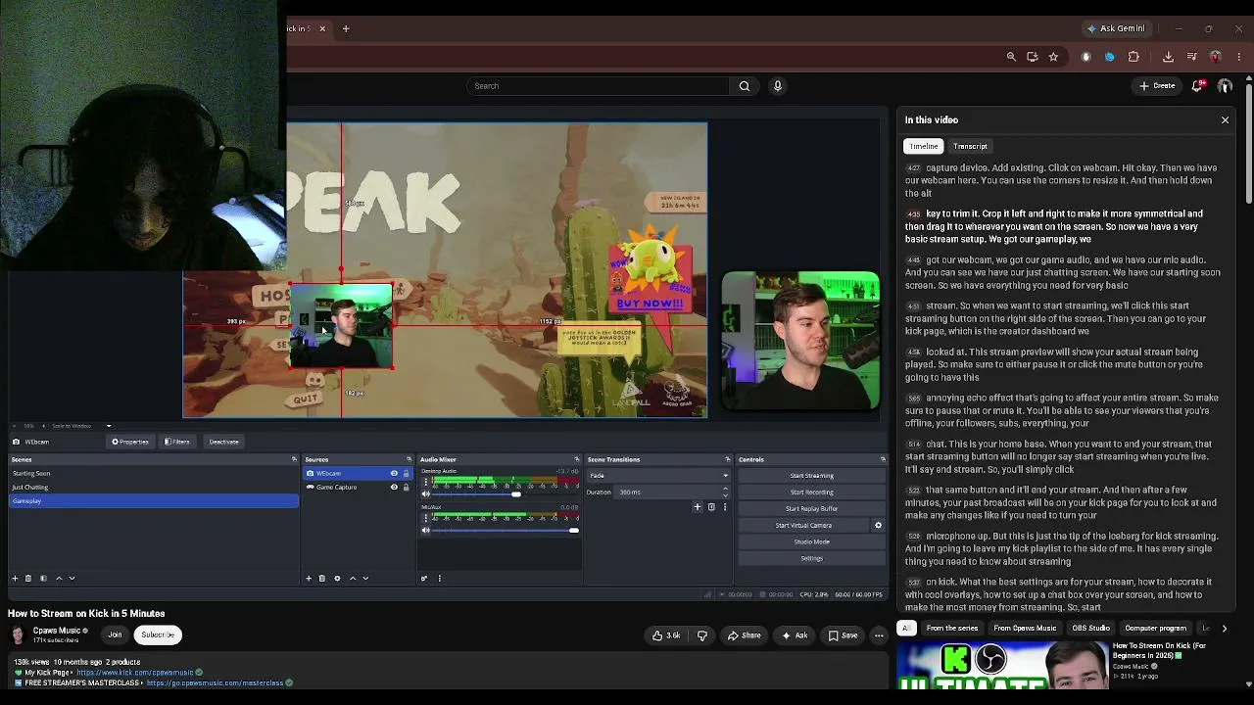This screenshot has height=705, width=1254.
Task: Click the Chrome profile avatar
Action: click(x=1216, y=57)
